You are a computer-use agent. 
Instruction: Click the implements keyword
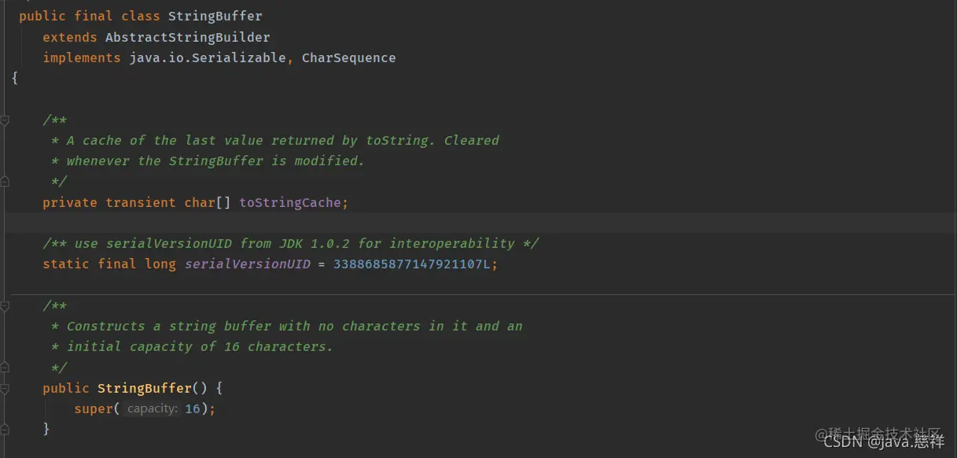[x=82, y=57]
